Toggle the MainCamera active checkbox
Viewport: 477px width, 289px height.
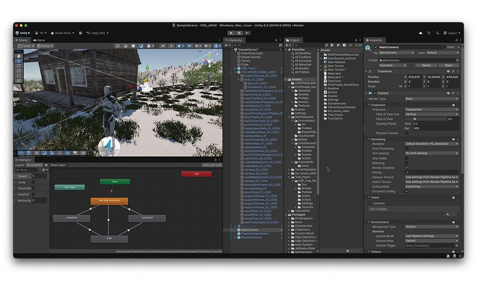tap(376, 47)
